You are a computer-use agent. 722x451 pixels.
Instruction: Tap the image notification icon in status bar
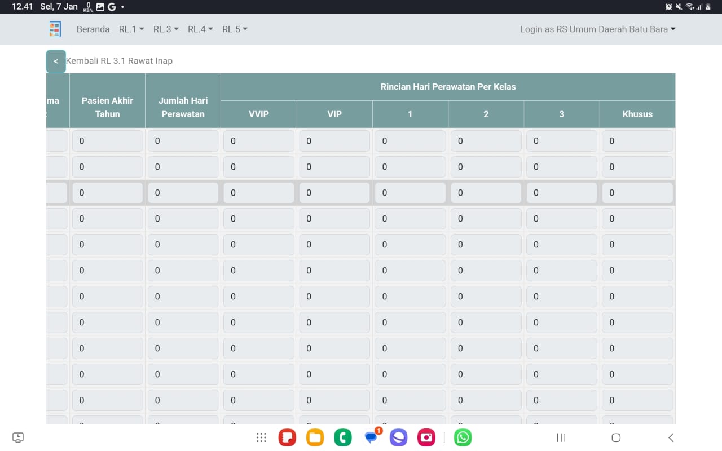pyautogui.click(x=100, y=7)
